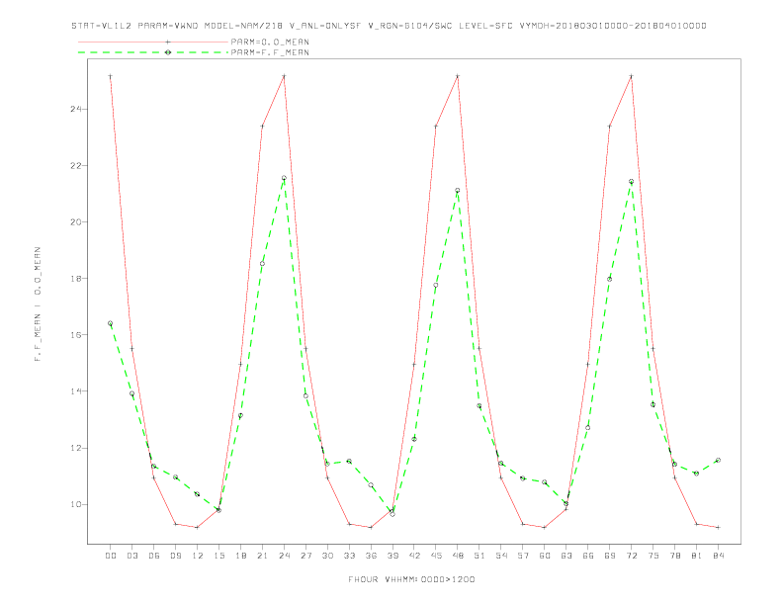The height and width of the screenshot is (605, 783).
Task: Click x-axis tick label 66
Action: coord(588,556)
